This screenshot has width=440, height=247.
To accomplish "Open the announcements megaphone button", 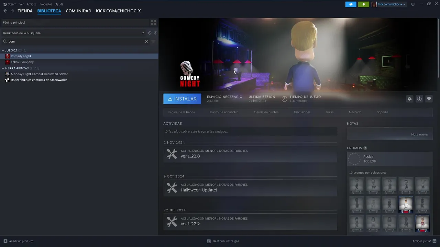I will coord(351,4).
